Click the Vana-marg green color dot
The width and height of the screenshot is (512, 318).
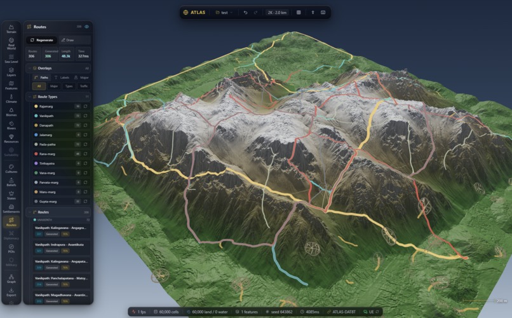(x=36, y=172)
